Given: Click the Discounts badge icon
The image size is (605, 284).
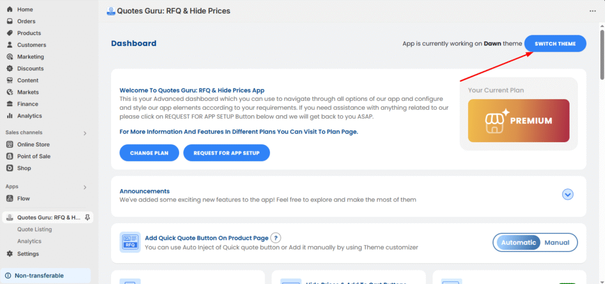Looking at the screenshot, I should pos(9,68).
